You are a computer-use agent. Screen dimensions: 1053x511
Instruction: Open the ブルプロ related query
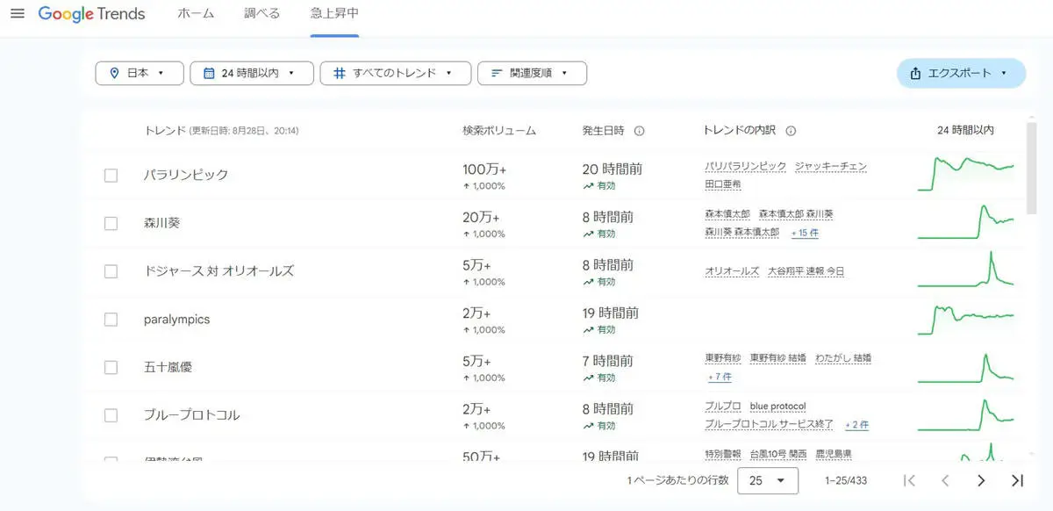(723, 407)
